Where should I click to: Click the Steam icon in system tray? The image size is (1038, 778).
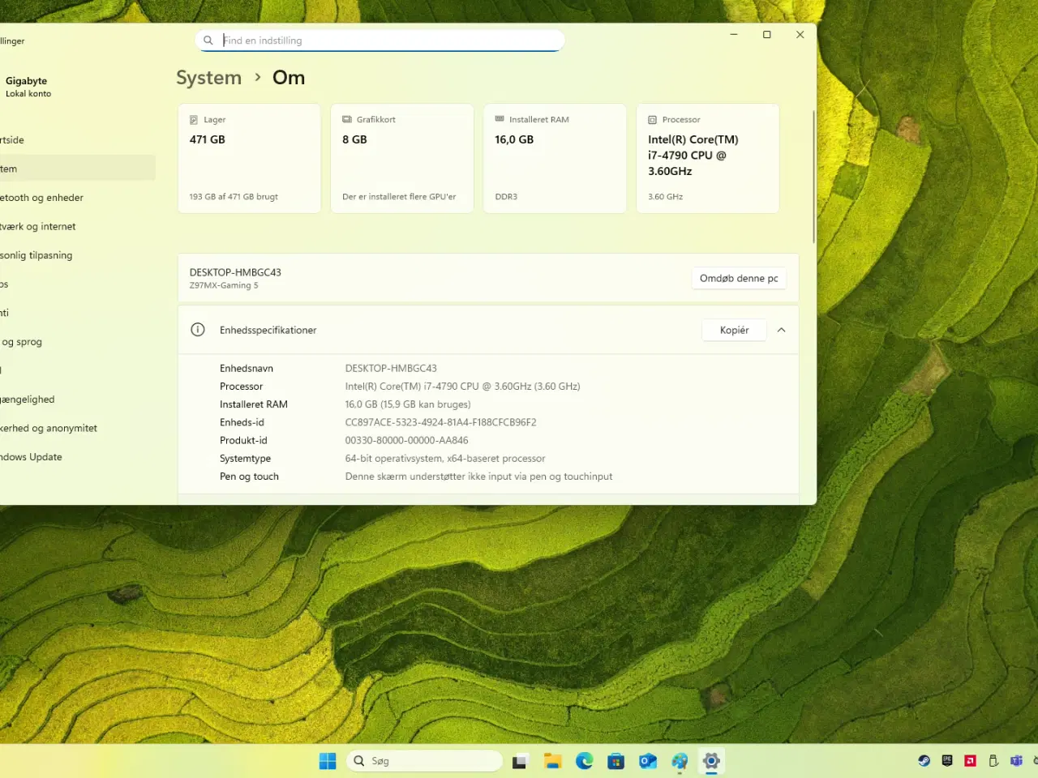924,761
